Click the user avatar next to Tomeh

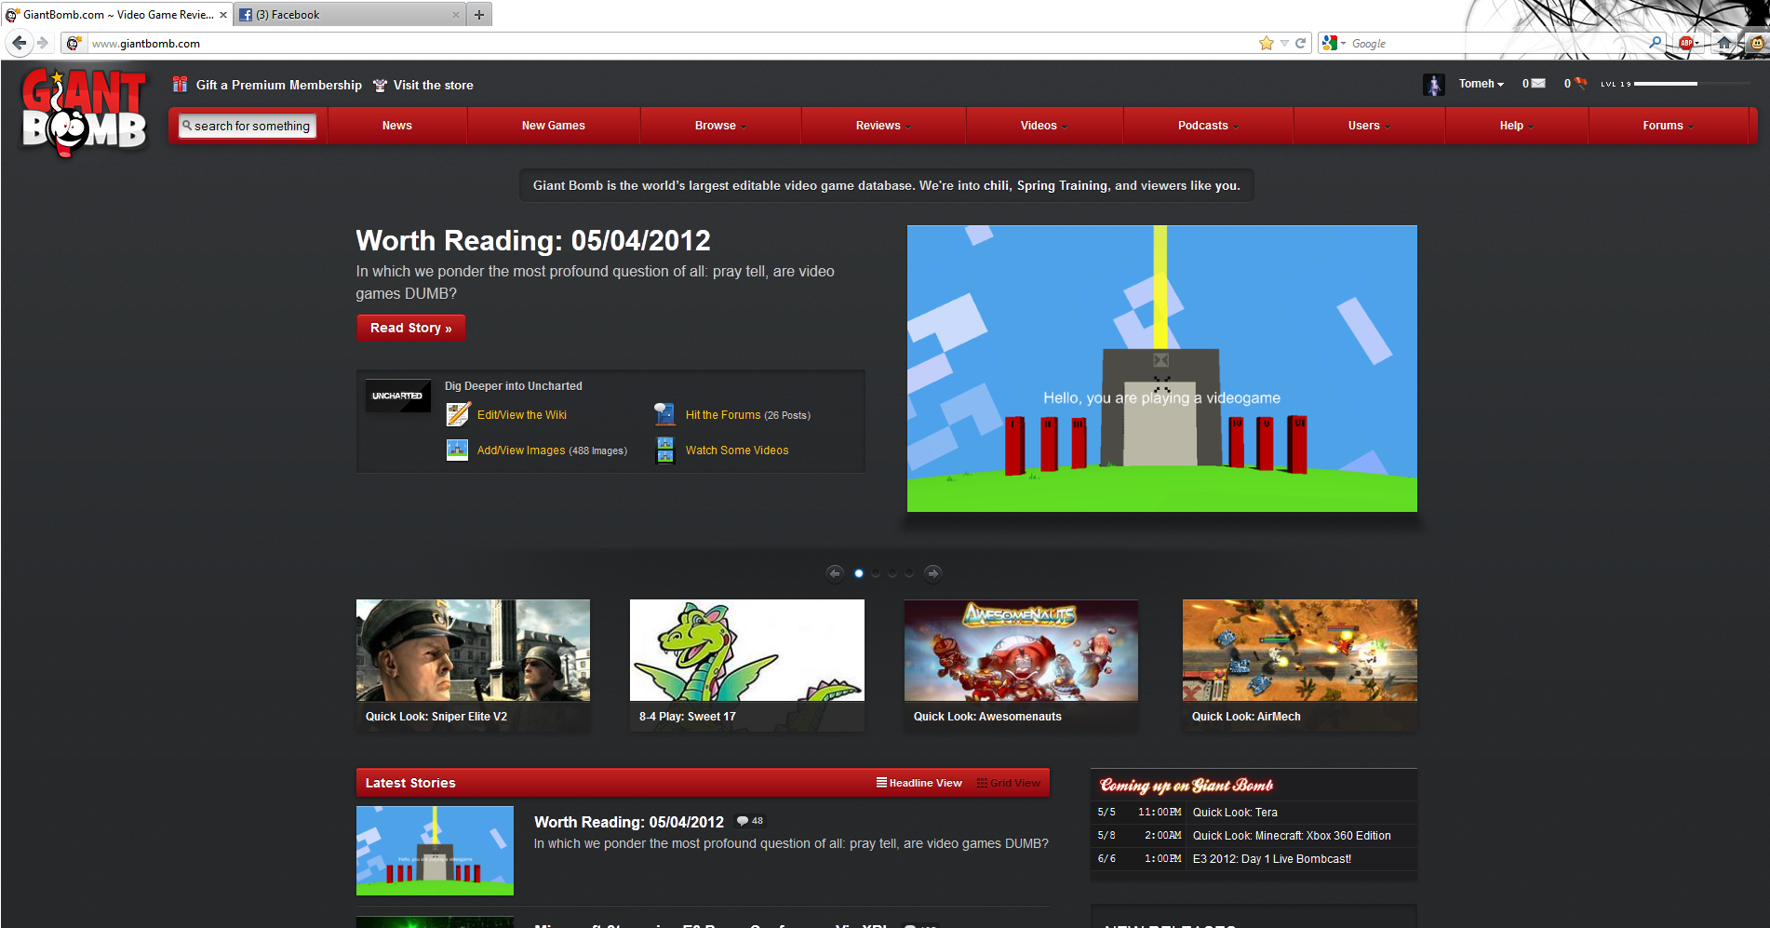(1434, 85)
